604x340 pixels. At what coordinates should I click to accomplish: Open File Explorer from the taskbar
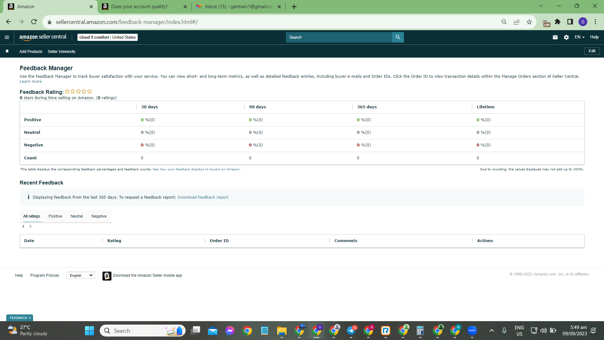[x=282, y=331]
